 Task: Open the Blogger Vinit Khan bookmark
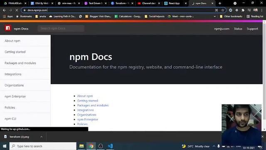(99, 16)
